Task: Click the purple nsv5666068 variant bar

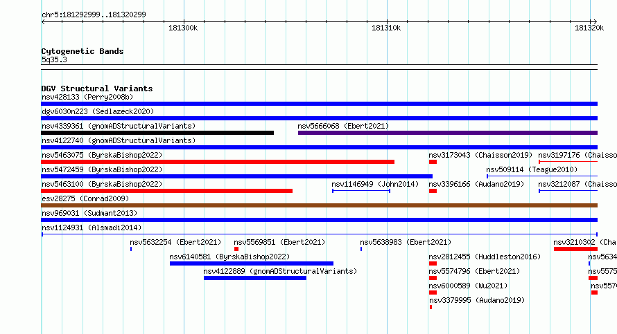Action: (x=448, y=133)
